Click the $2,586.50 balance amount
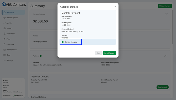Screen dimensions: 176x100 [x=40, y=21]
